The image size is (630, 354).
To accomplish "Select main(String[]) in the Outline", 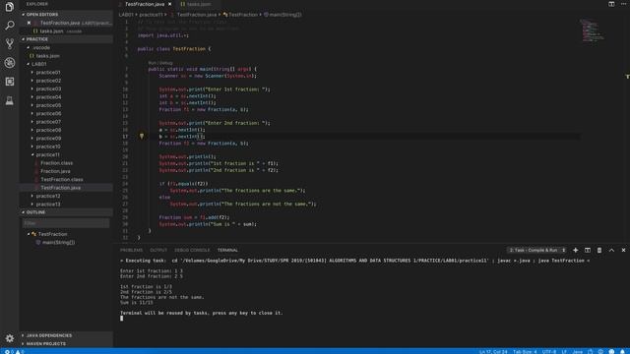I will [x=59, y=243].
